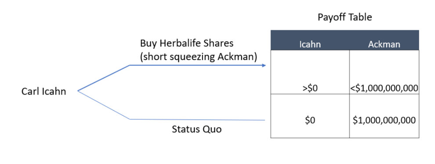435x164 pixels.
Task: Click the lower diagonal branch line
Action: pos(104,105)
